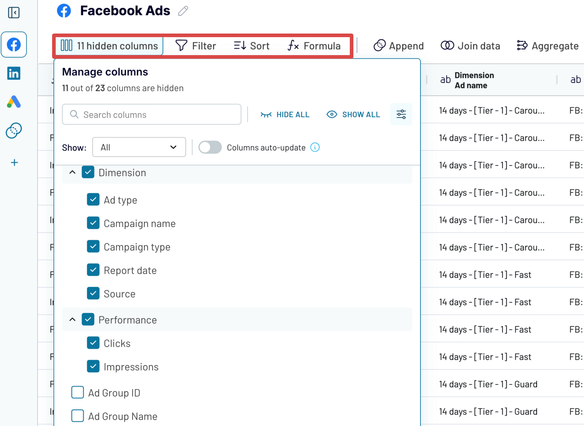Open the Google Ads source in sidebar
Image resolution: width=584 pixels, height=426 pixels.
pos(14,102)
